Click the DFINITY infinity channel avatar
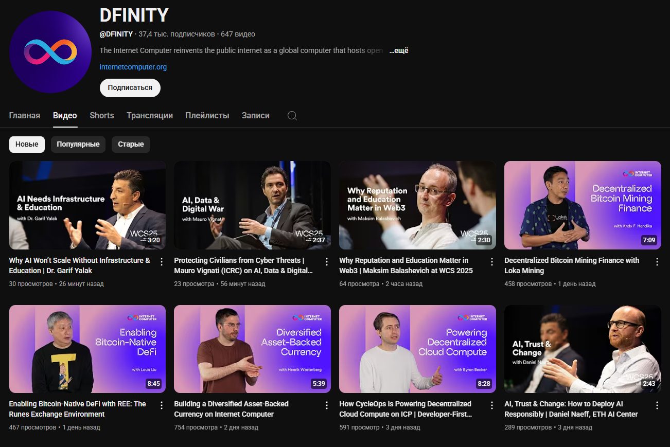The height and width of the screenshot is (447, 670). click(x=50, y=51)
